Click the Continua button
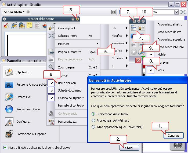This screenshot has width=188, height=153. coord(173,136)
